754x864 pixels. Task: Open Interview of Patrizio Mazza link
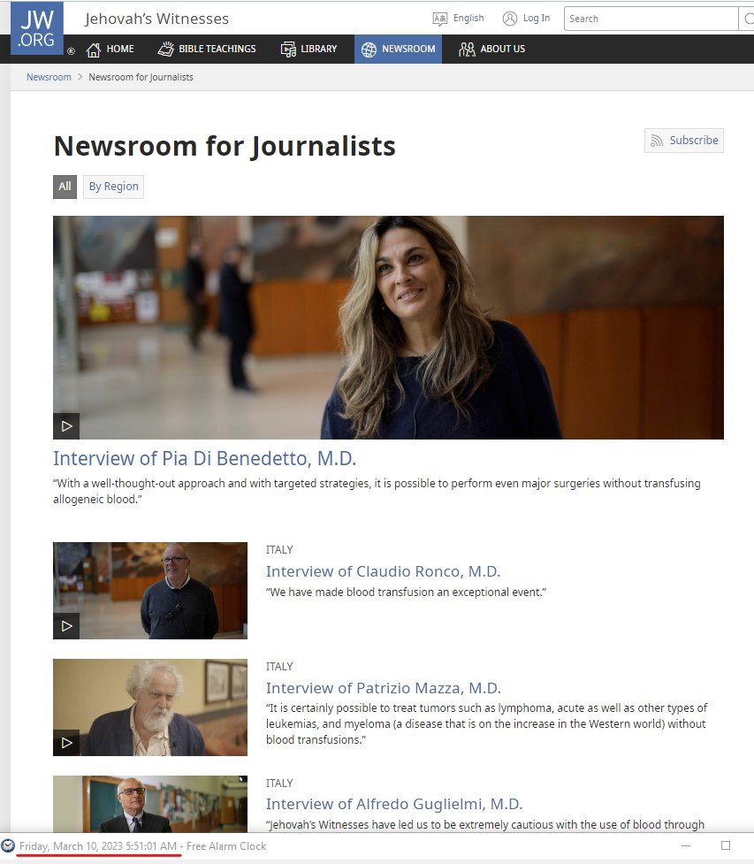tap(384, 688)
